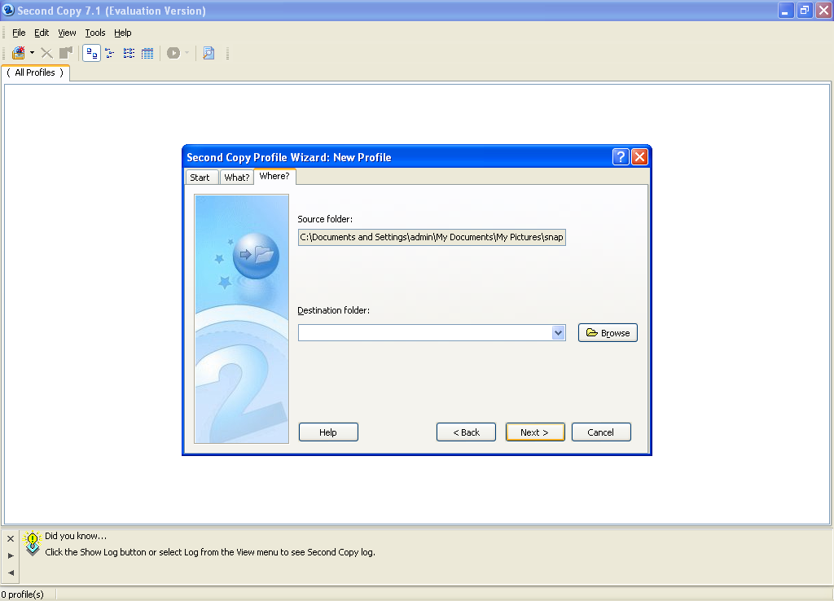
Task: Open the Run profile dropdown arrow
Action: 187,53
